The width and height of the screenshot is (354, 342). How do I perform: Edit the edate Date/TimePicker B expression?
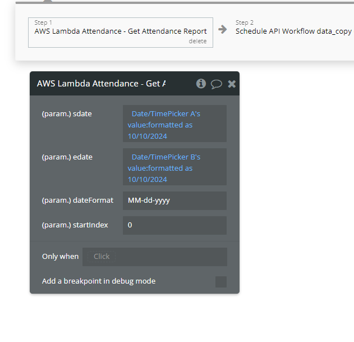pyautogui.click(x=174, y=167)
